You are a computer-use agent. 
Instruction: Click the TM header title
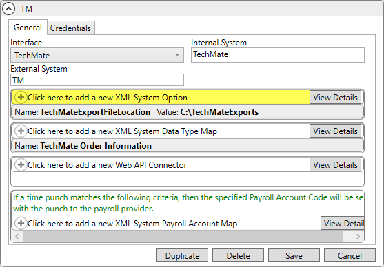point(26,9)
